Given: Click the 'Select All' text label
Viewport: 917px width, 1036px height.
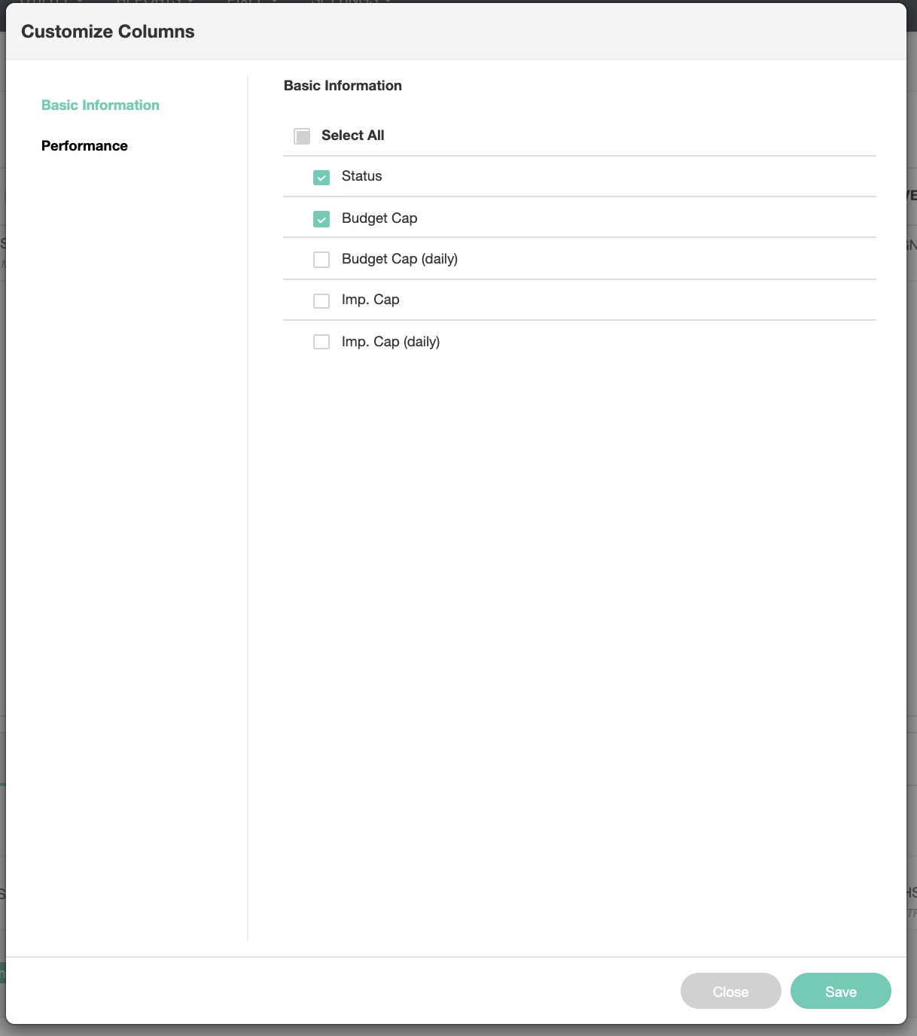Looking at the screenshot, I should click(x=352, y=136).
